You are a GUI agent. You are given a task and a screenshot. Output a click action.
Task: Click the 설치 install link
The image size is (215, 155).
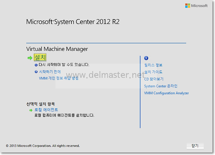pyautogui.click(x=40, y=57)
